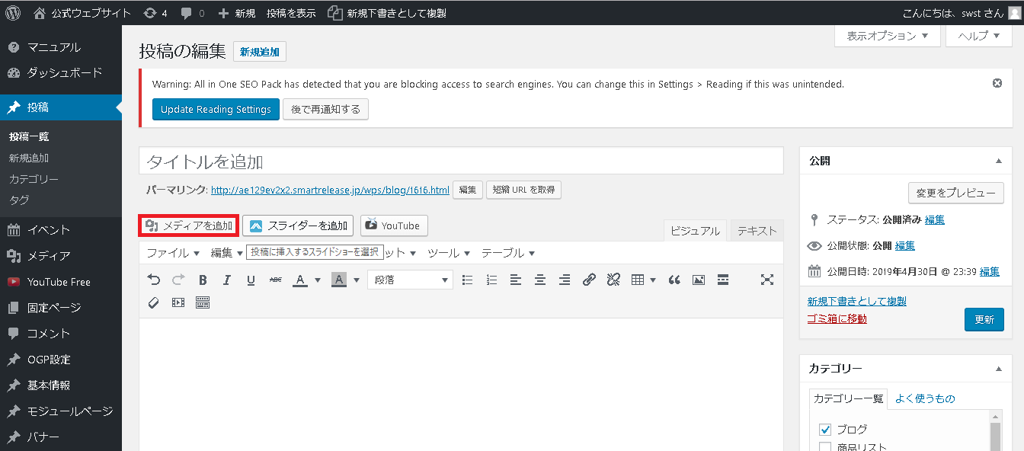The height and width of the screenshot is (451, 1024).
Task: Open the background color picker arrow
Action: [356, 280]
